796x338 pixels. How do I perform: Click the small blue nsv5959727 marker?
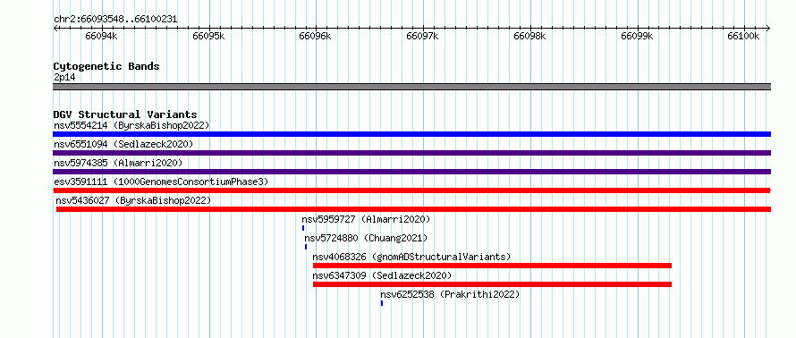[303, 228]
